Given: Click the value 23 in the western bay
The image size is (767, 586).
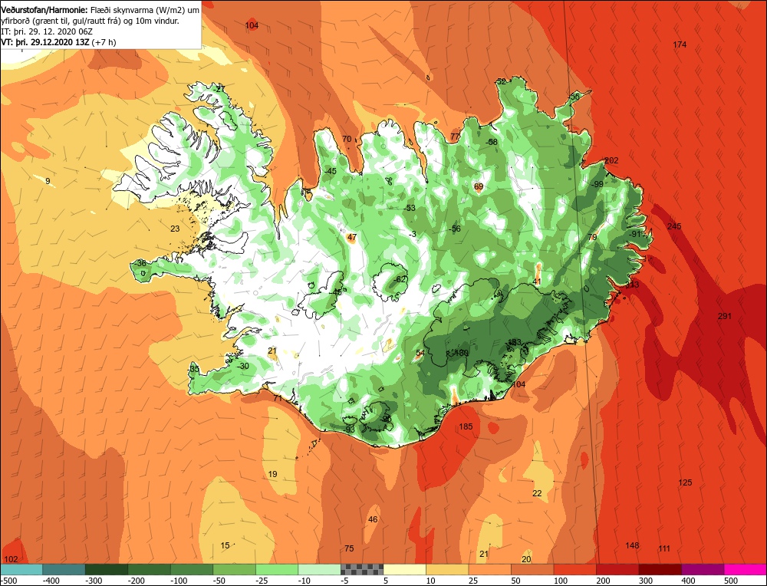Looking at the screenshot, I should (x=175, y=229).
